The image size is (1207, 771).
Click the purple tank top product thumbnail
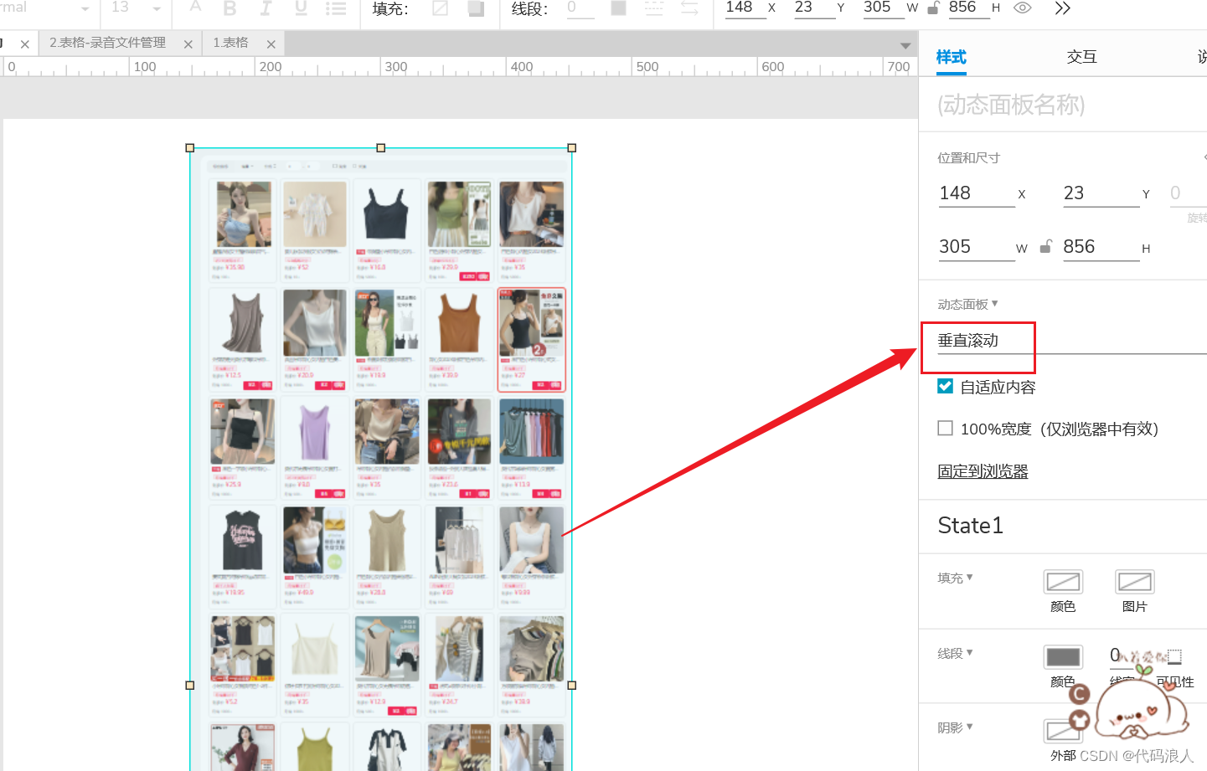point(315,431)
